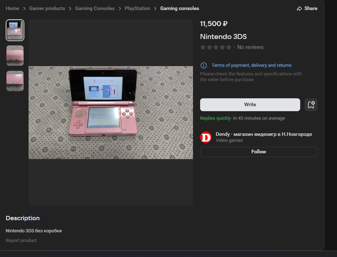Select second thumbnail of closed 3DS
The width and height of the screenshot is (337, 257).
(x=15, y=55)
